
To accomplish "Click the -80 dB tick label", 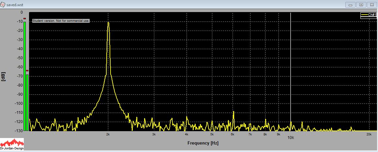I will point(20,85).
